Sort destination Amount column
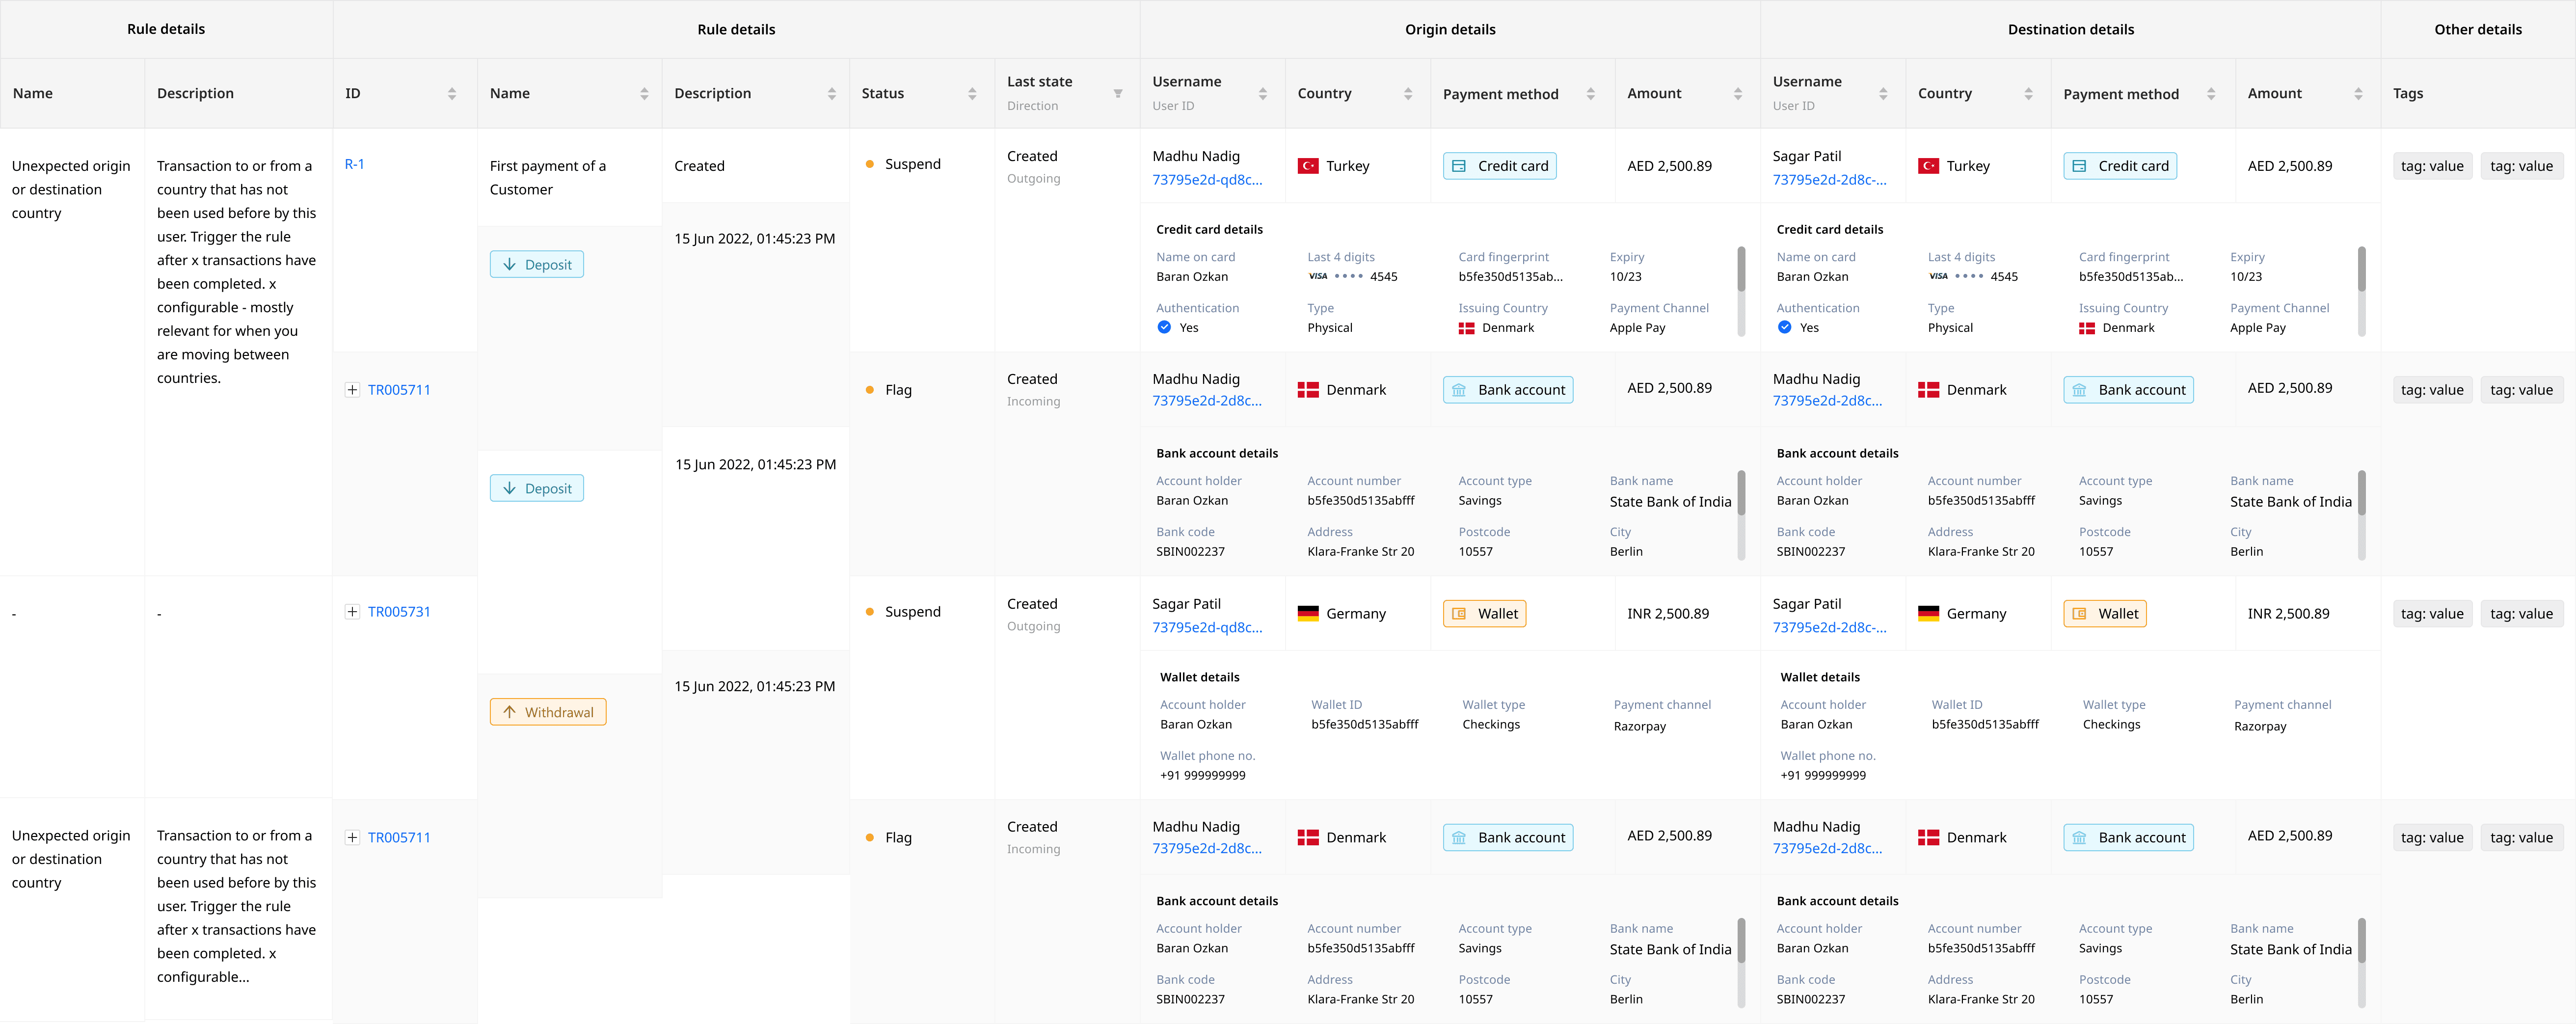 (2358, 94)
